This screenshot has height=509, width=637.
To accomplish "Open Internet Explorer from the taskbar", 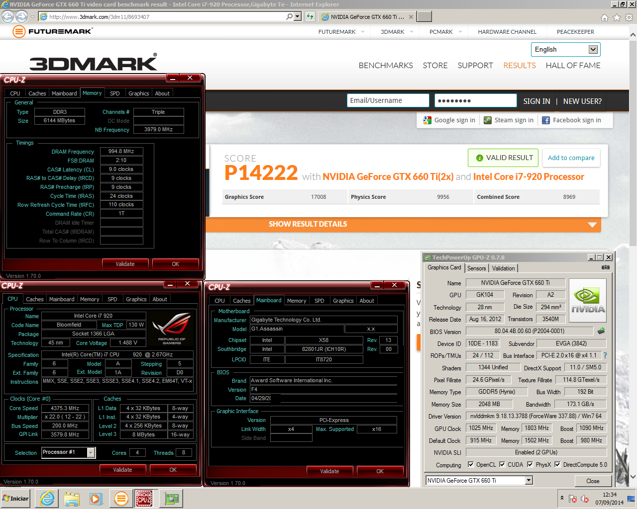I will pos(47,499).
